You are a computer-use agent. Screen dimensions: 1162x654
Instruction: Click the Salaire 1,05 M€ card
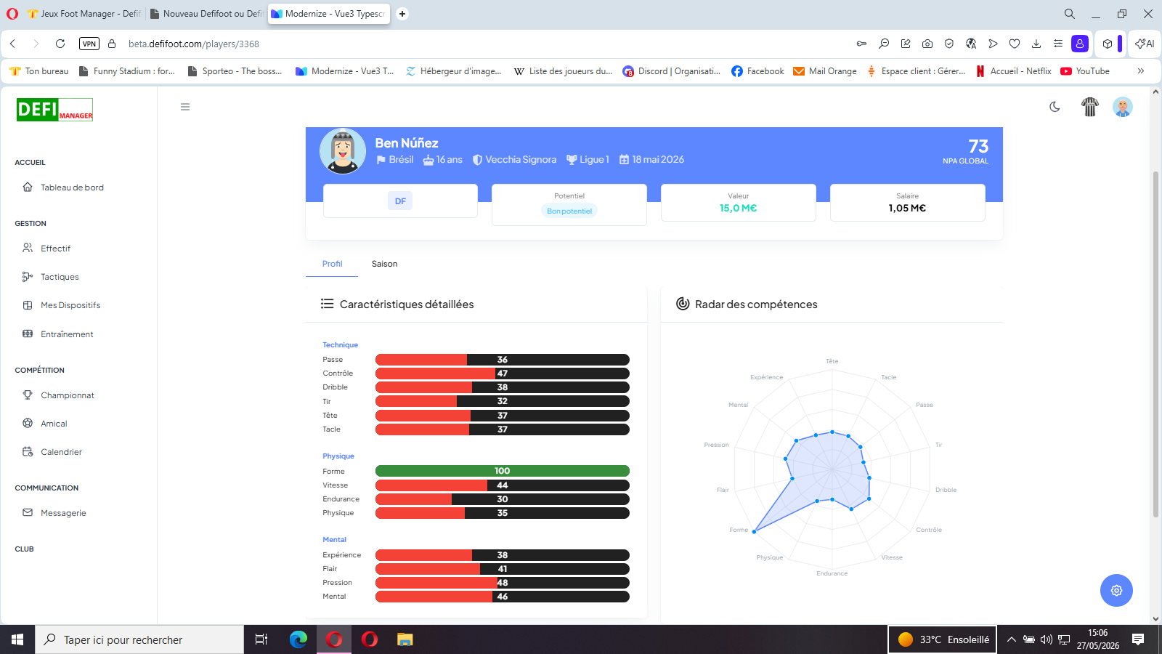(x=907, y=203)
